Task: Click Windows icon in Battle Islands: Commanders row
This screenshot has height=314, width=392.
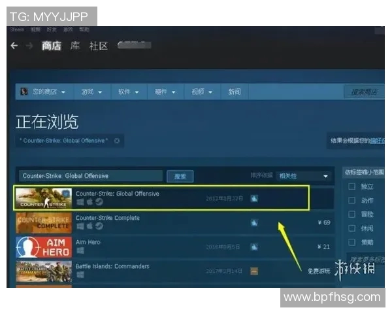Action: coord(80,275)
